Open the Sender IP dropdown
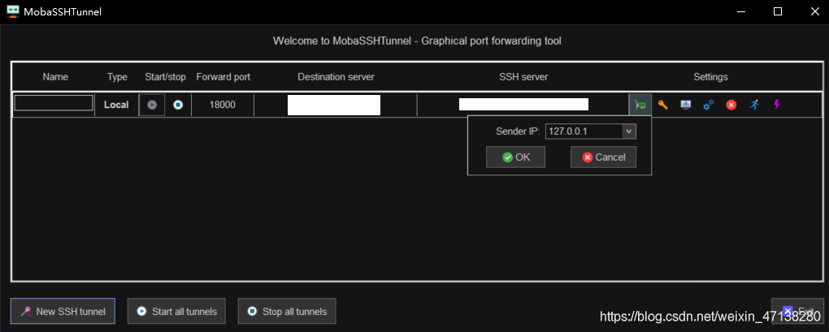The image size is (829, 332). point(628,132)
